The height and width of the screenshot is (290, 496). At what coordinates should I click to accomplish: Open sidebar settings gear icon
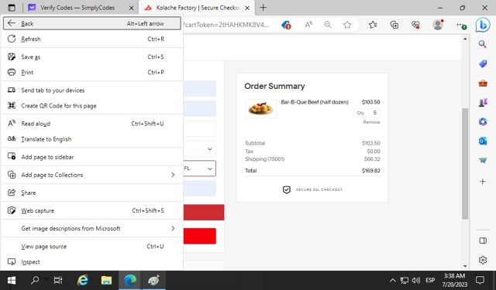click(x=483, y=260)
